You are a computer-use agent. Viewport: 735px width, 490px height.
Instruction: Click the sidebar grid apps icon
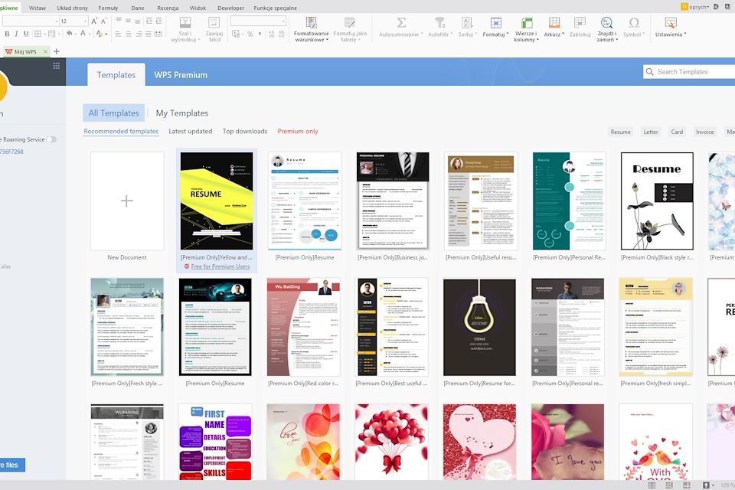56,66
